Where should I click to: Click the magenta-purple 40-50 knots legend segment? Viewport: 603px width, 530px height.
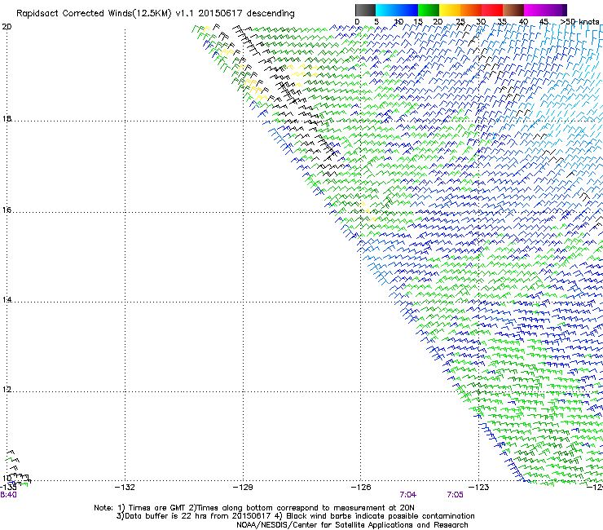[x=545, y=10]
